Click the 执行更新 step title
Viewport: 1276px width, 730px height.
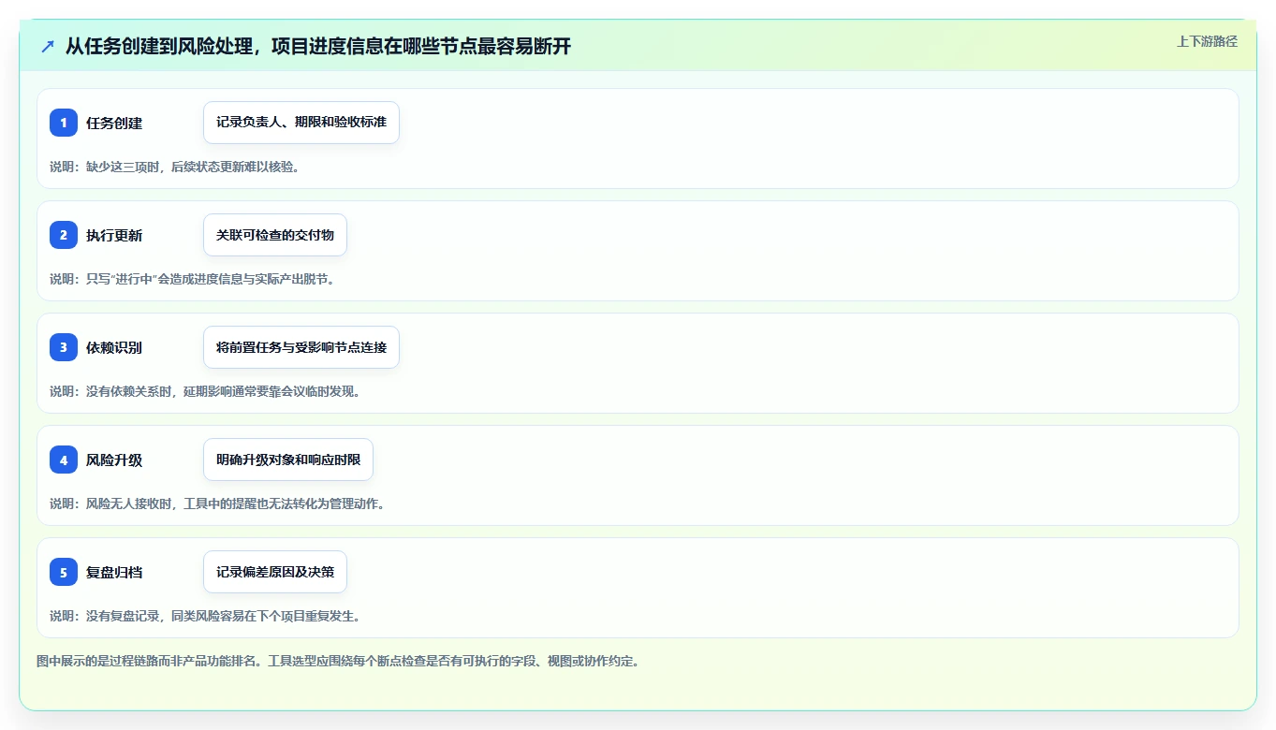coord(114,236)
